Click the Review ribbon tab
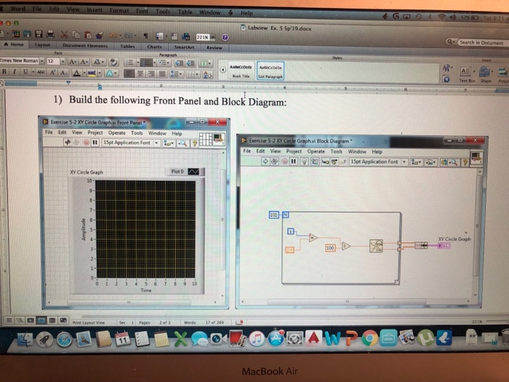The height and width of the screenshot is (382, 509). (215, 47)
